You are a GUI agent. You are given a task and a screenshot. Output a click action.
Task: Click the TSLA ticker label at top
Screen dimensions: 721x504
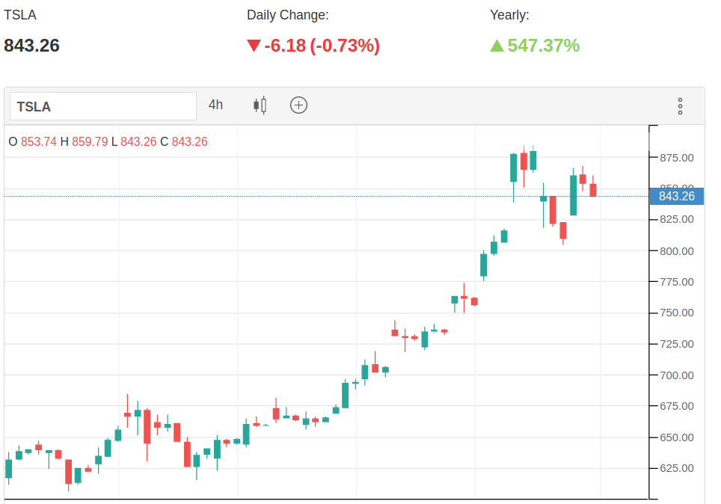(20, 15)
